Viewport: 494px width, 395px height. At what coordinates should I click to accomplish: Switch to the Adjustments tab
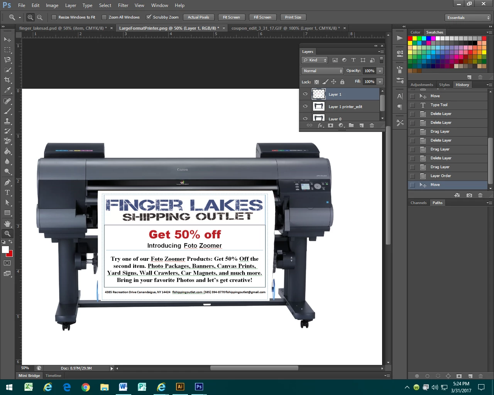pos(422,84)
